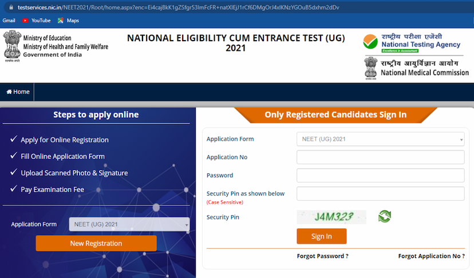Go to Home menu item
The height and width of the screenshot is (278, 474).
pos(18,92)
